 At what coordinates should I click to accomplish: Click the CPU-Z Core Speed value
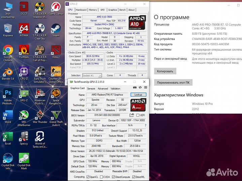[93, 56]
